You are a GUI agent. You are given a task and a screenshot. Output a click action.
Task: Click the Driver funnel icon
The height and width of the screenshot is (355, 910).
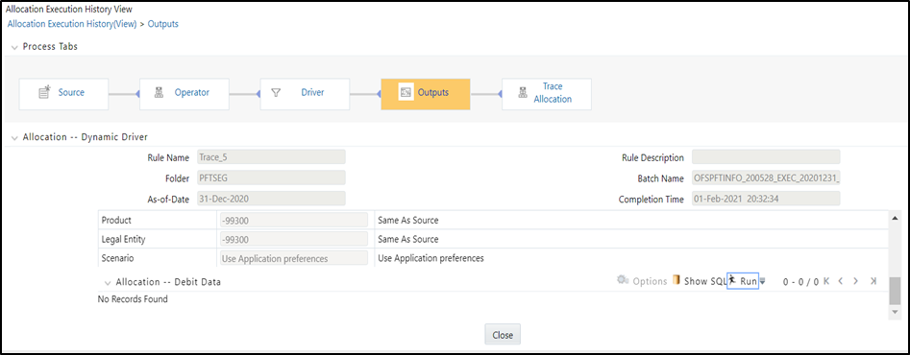click(x=276, y=93)
